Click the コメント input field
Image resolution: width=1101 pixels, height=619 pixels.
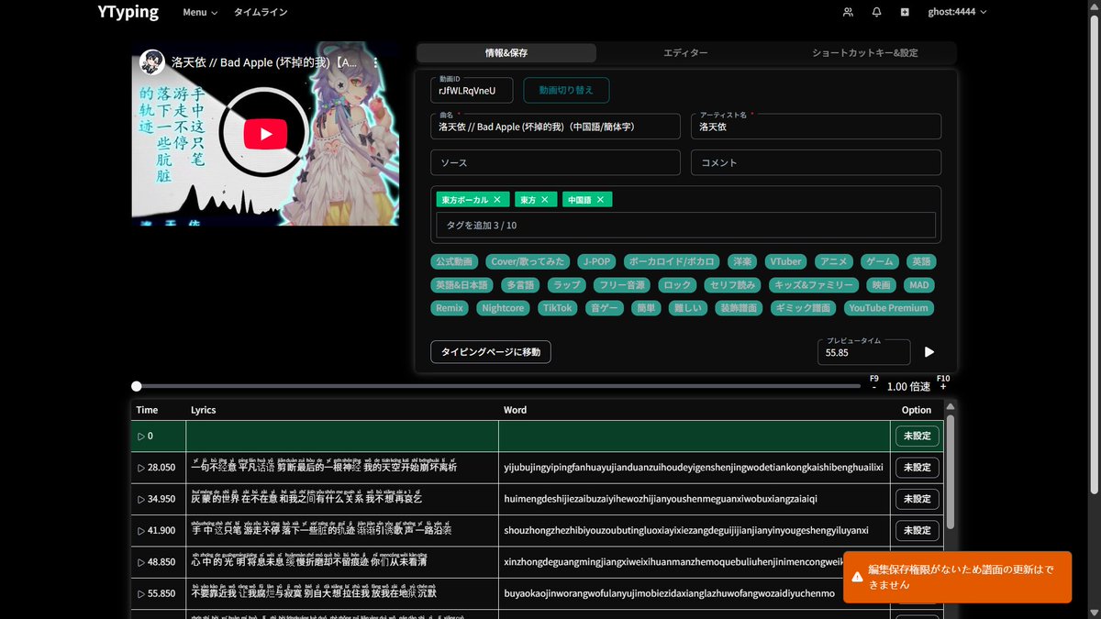pos(816,162)
